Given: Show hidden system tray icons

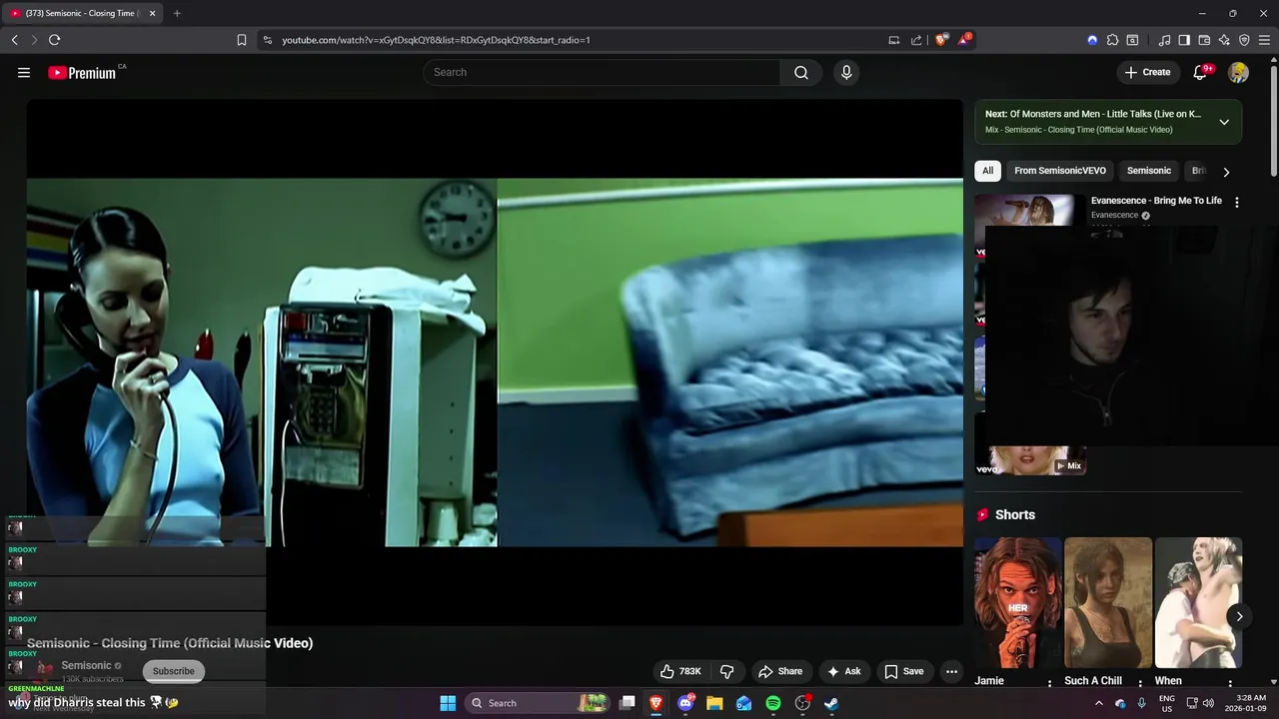Looking at the screenshot, I should click(x=1099, y=703).
